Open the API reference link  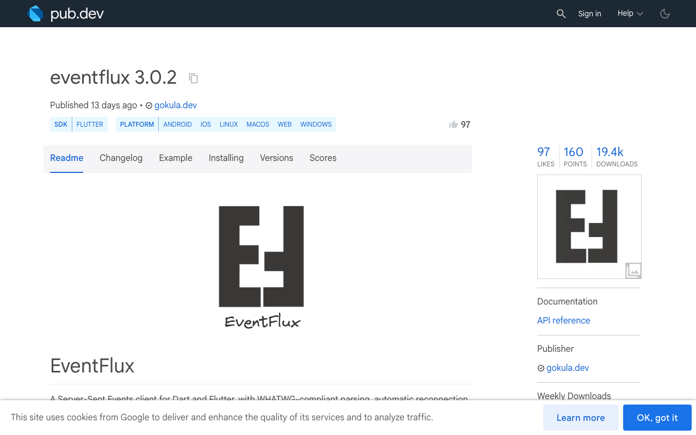point(563,321)
